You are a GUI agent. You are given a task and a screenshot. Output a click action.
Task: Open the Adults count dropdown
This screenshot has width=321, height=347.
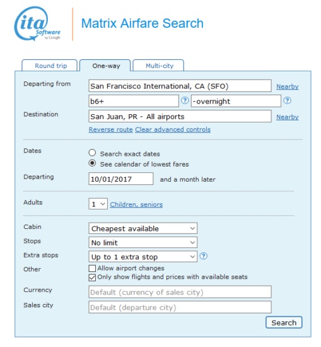(98, 204)
